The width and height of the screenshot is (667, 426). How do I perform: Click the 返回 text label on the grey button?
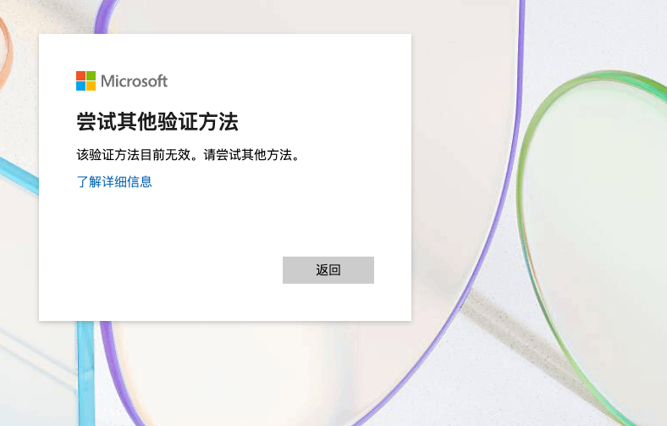328,270
